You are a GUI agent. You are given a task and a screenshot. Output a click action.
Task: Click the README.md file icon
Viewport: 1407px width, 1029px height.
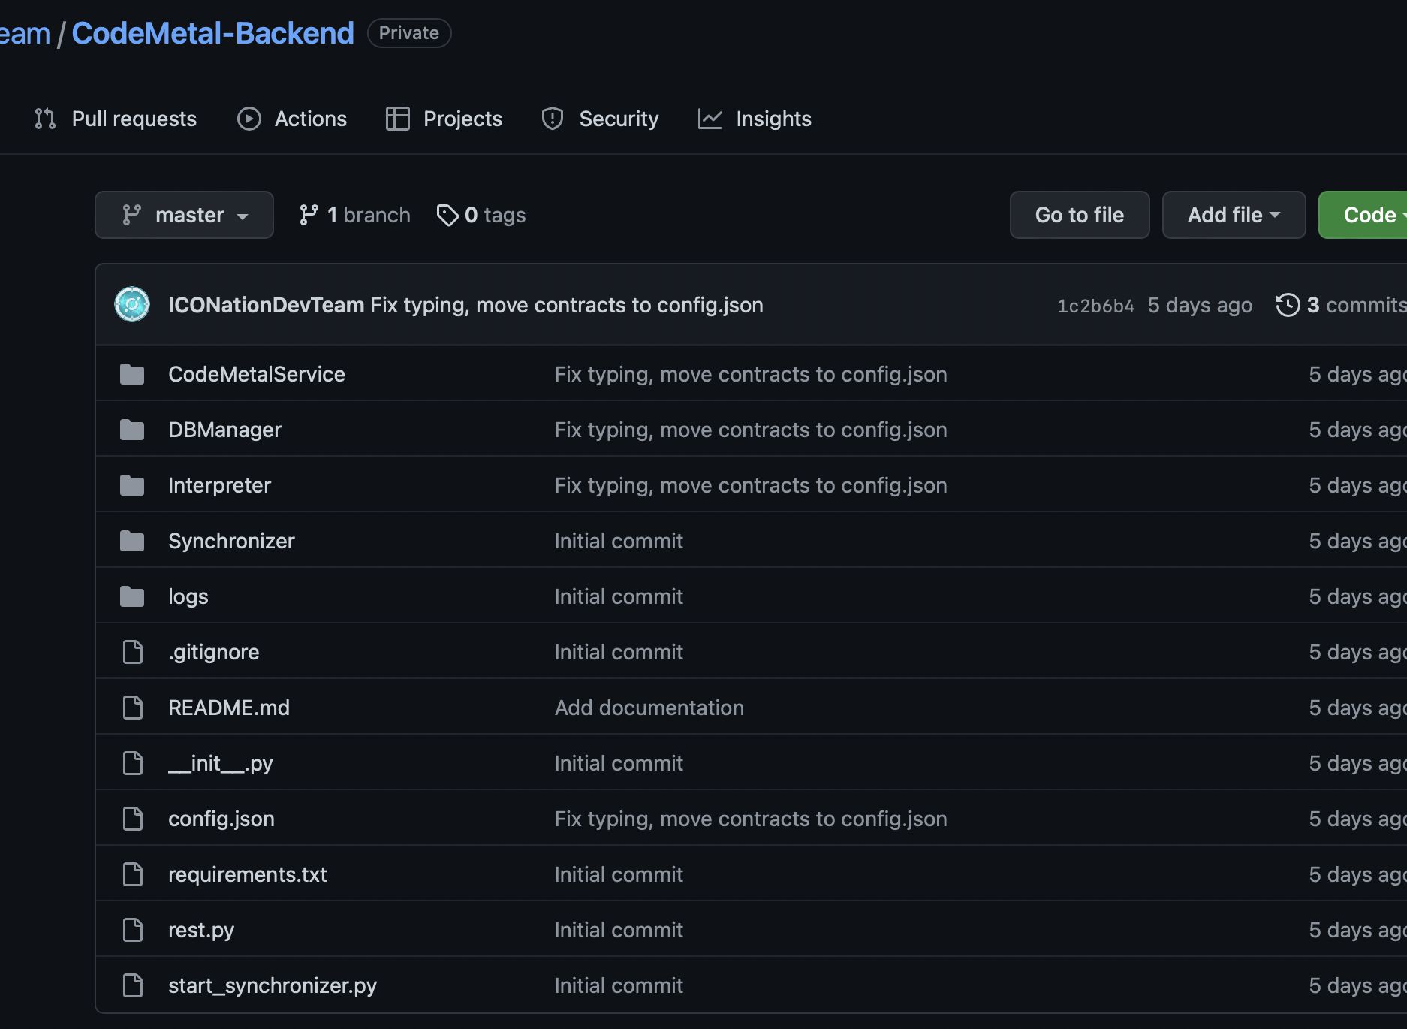(133, 708)
